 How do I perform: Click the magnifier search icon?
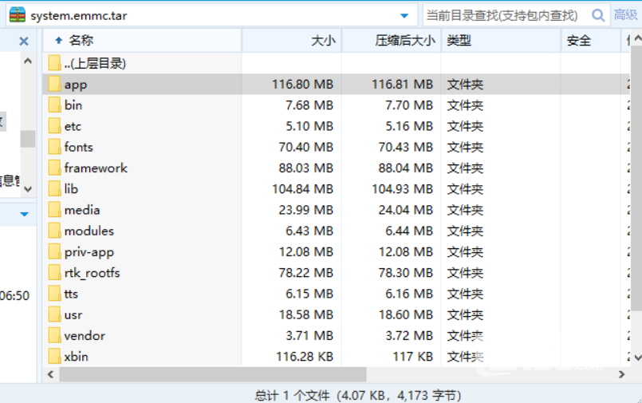(x=598, y=16)
